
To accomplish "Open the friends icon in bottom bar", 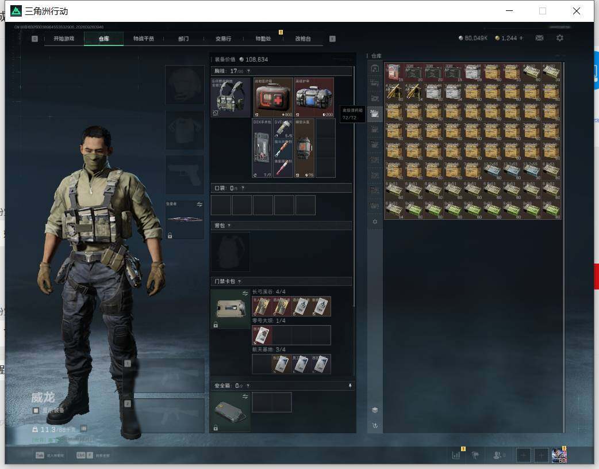I will click(x=498, y=455).
